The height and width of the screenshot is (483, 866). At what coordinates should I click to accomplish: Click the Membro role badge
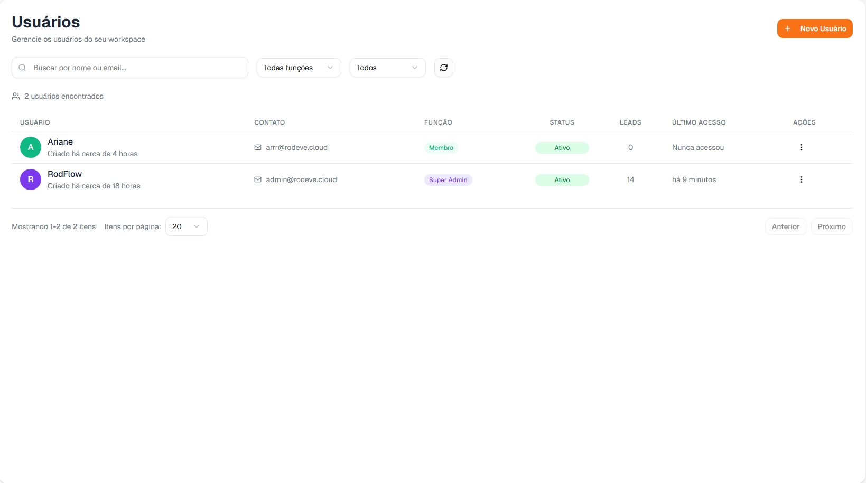pos(441,148)
